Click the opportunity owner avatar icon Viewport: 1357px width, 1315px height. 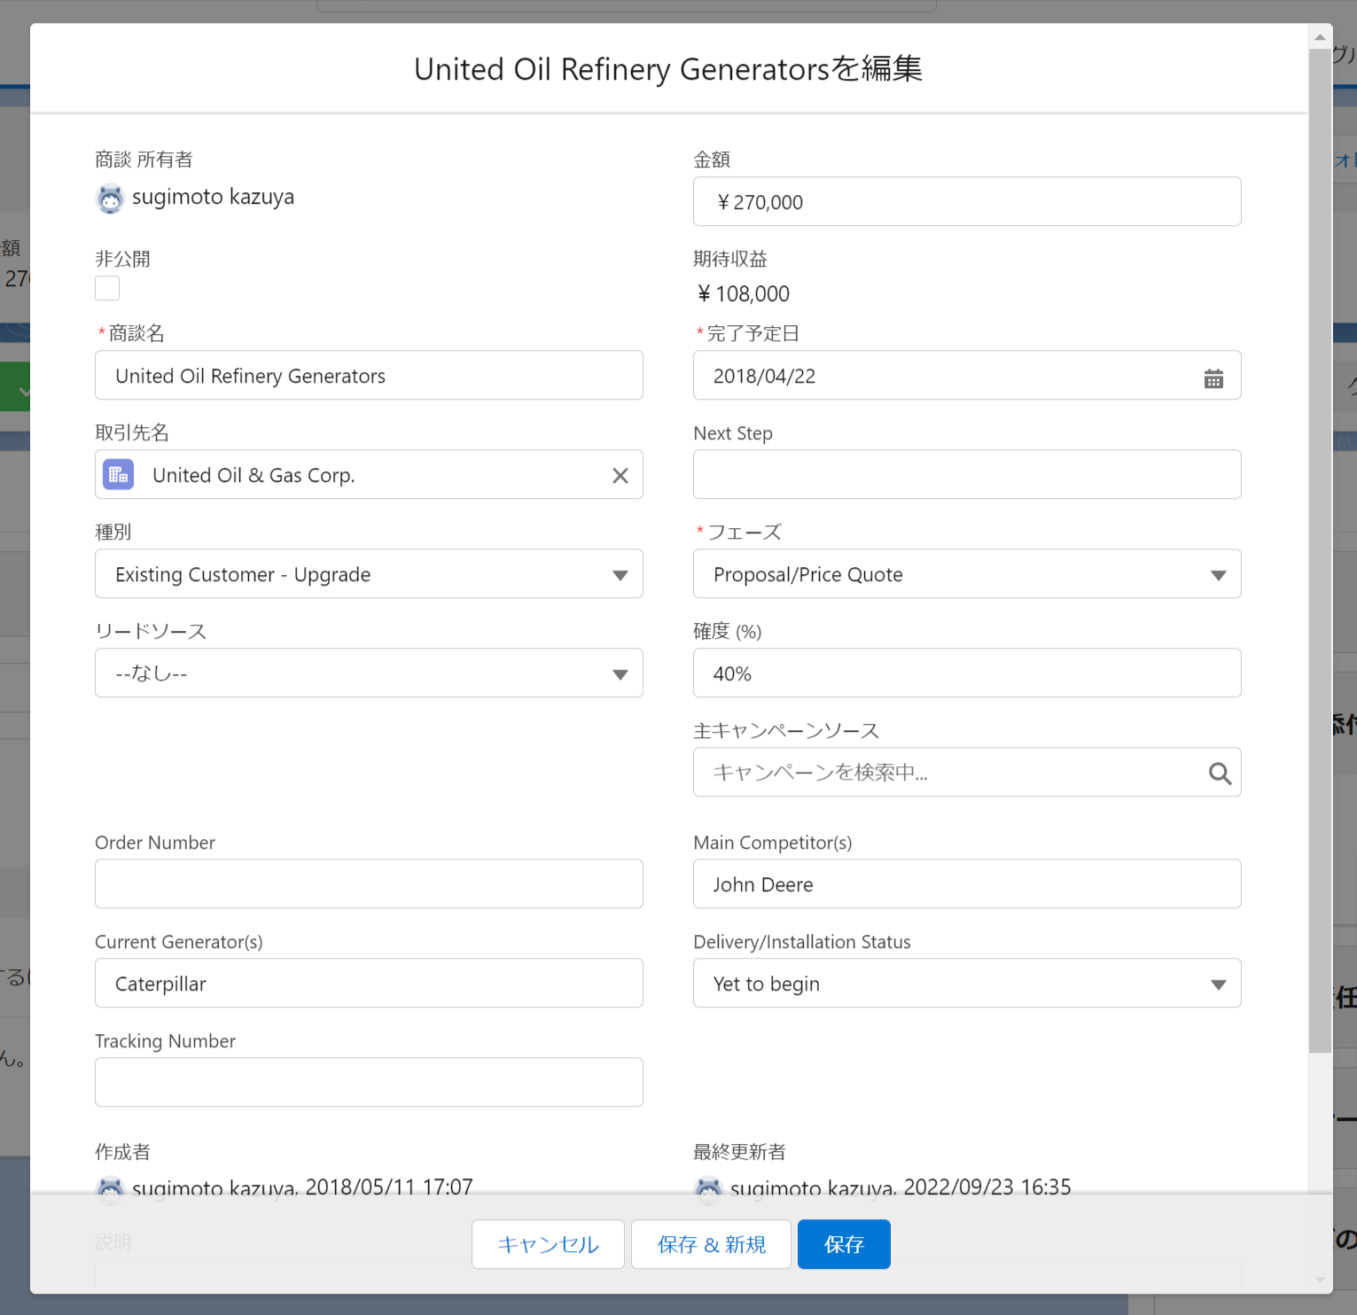pos(110,198)
